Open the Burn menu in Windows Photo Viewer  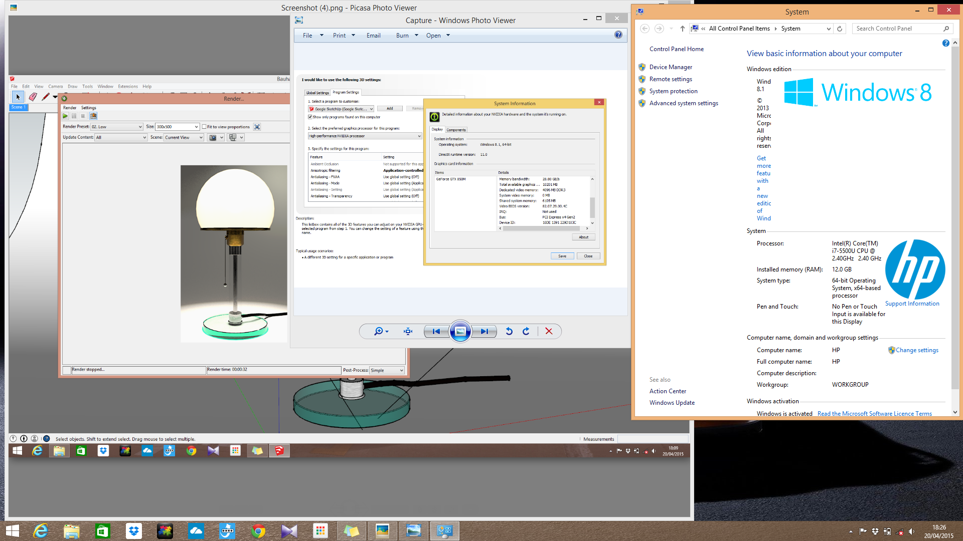coord(402,36)
